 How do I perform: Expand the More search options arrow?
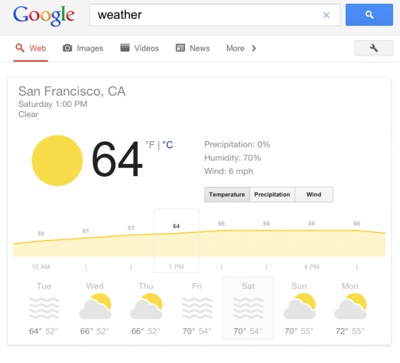click(254, 48)
